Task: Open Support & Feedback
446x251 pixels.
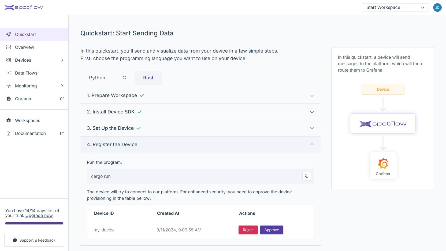Action: tap(34, 240)
